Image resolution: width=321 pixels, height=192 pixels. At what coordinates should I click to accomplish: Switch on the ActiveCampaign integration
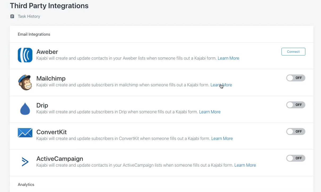pos(296,158)
